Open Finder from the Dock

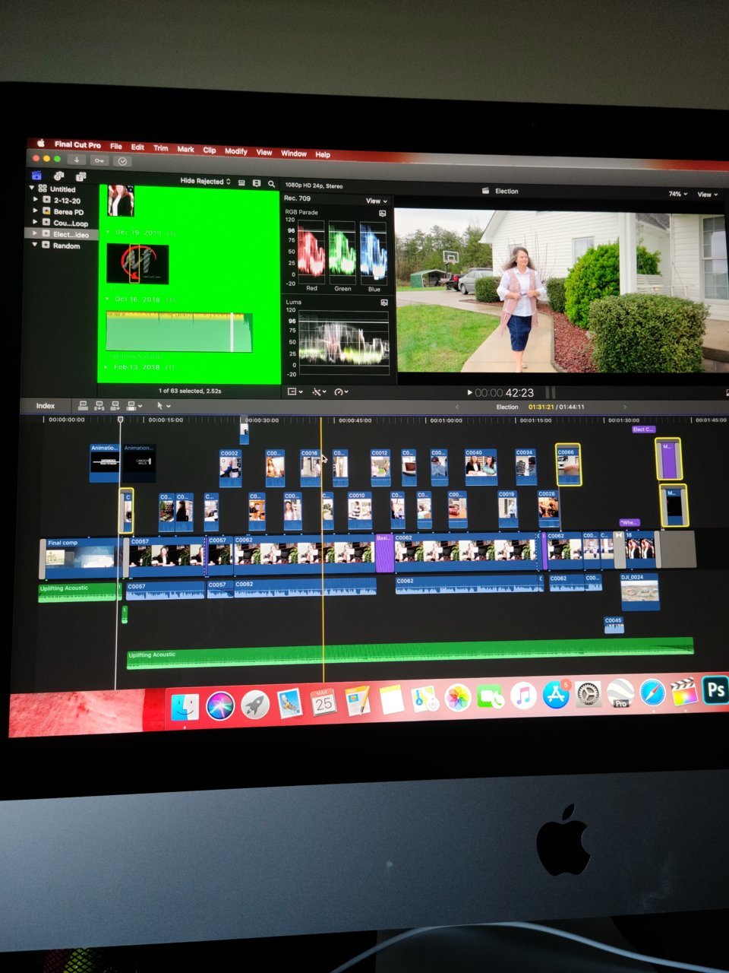click(185, 706)
